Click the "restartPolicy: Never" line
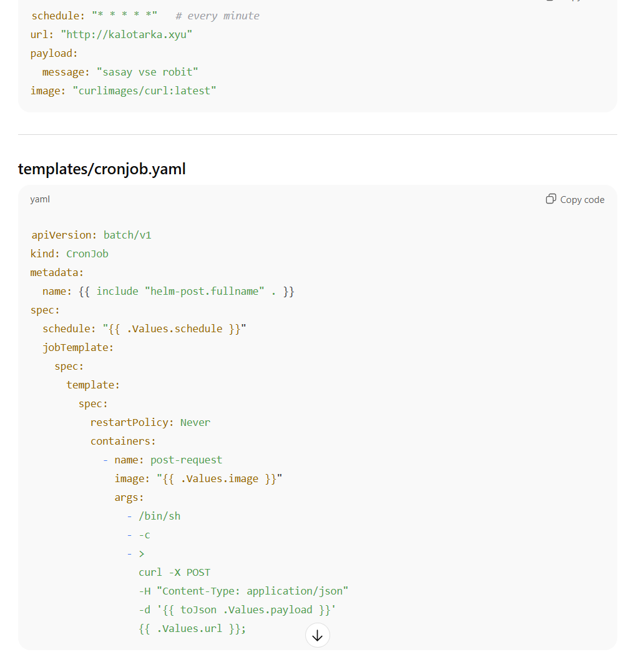626x652 pixels. (150, 422)
